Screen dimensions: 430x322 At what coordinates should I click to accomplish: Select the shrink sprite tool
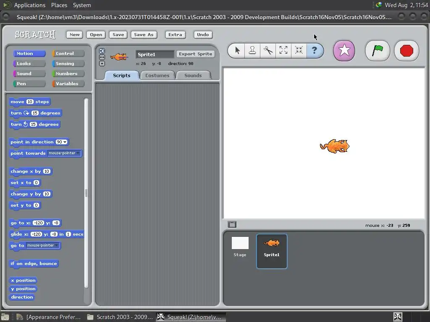(x=299, y=50)
